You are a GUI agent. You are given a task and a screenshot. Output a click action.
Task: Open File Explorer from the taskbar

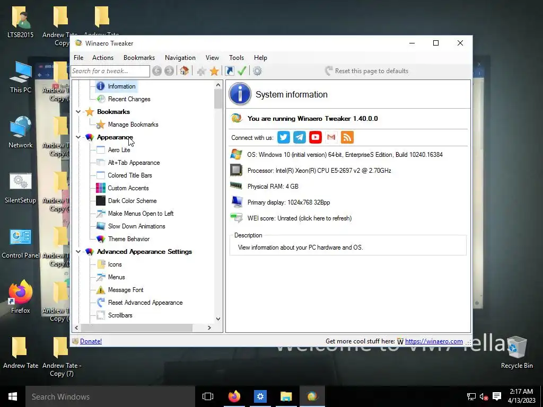[286, 396]
